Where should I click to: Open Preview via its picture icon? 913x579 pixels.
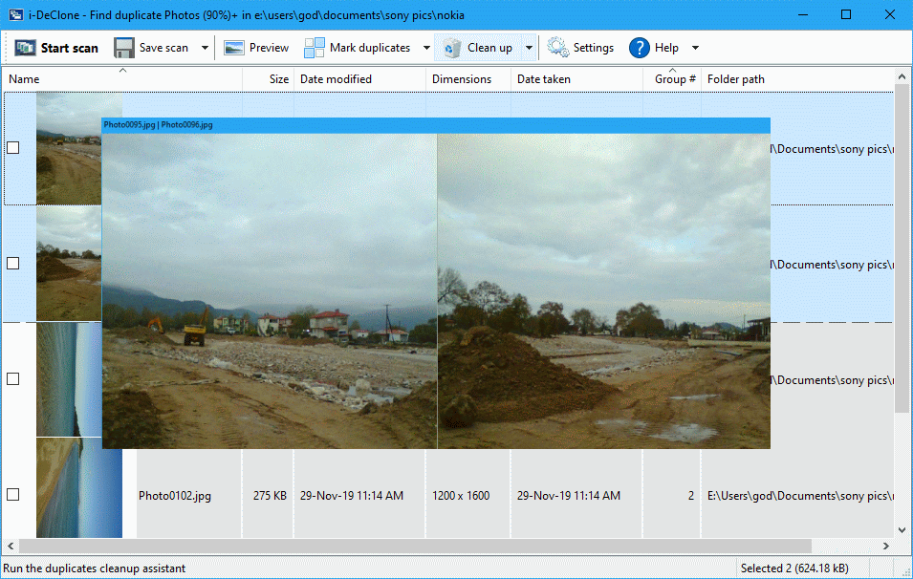point(234,48)
